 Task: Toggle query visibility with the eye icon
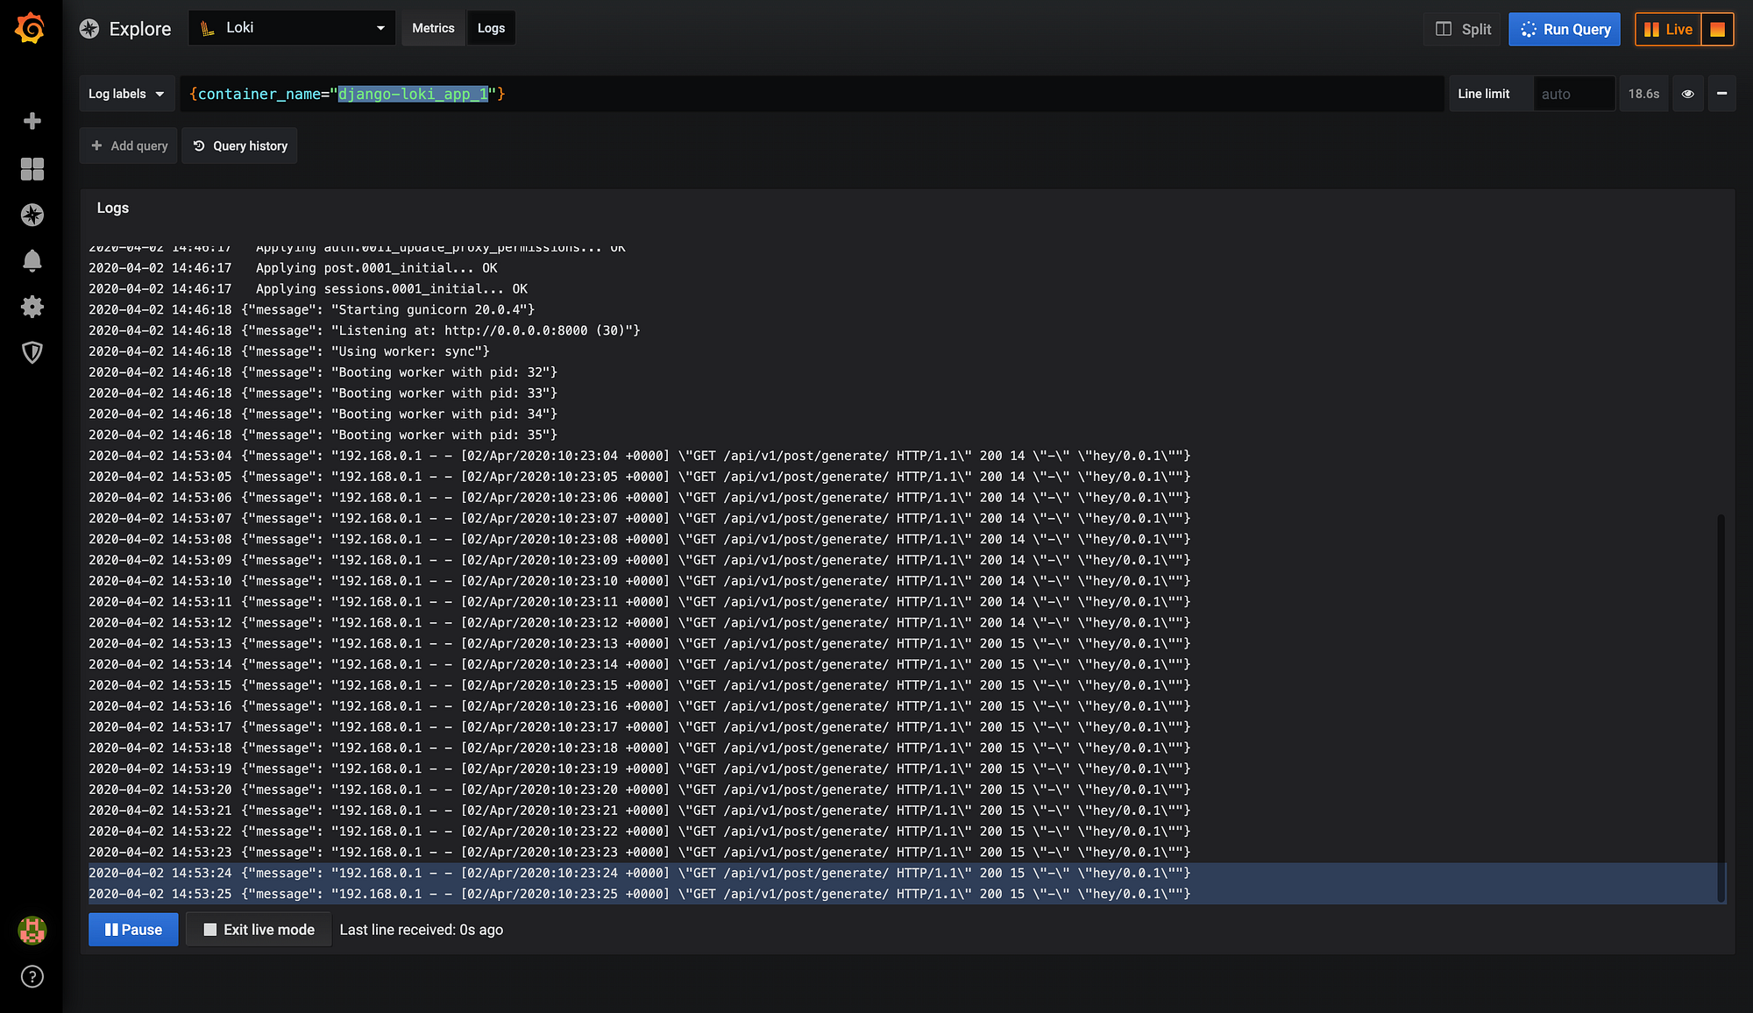click(1687, 94)
